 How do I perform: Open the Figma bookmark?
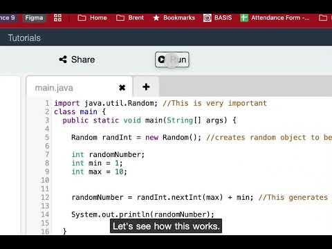click(x=34, y=18)
